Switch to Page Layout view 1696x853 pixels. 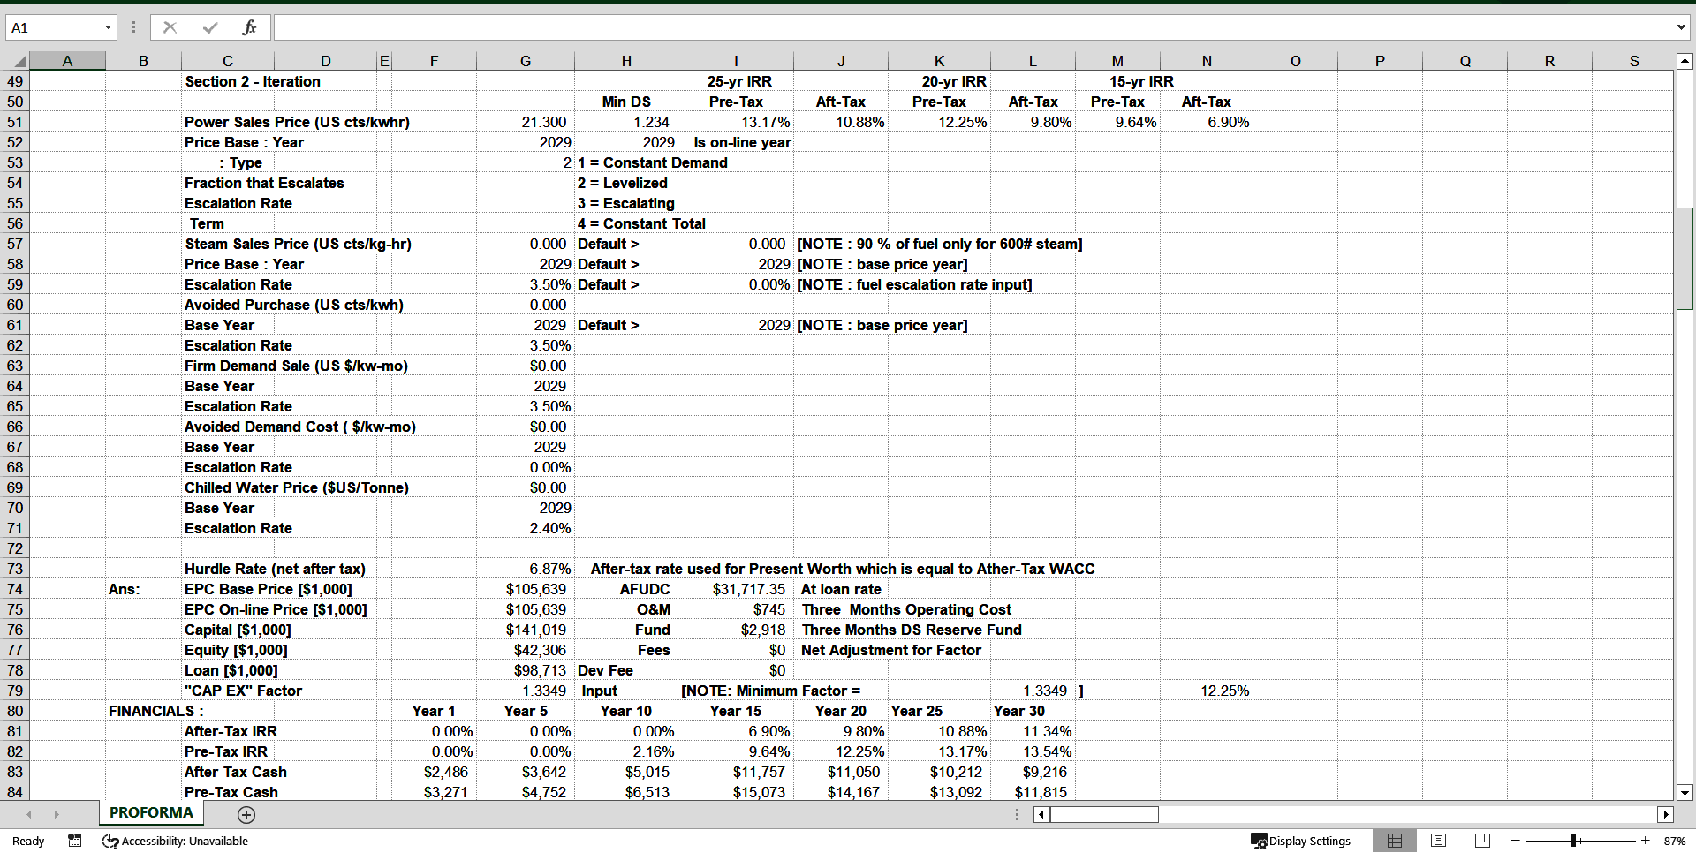[x=1438, y=841]
